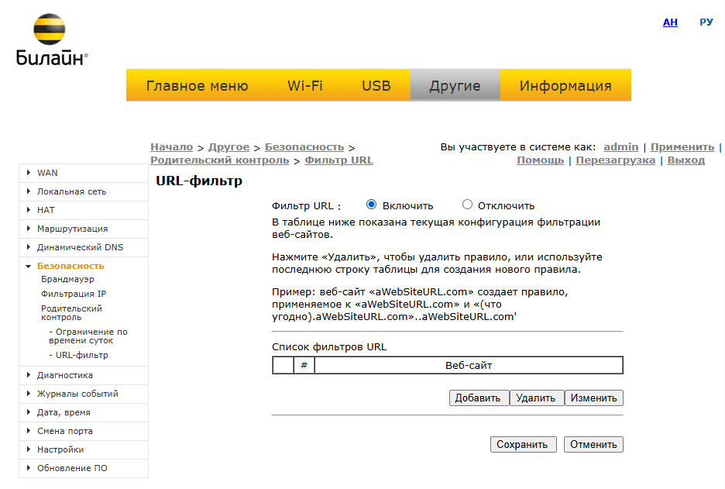
Task: Open Ограничение по времени суток item
Action: point(88,336)
